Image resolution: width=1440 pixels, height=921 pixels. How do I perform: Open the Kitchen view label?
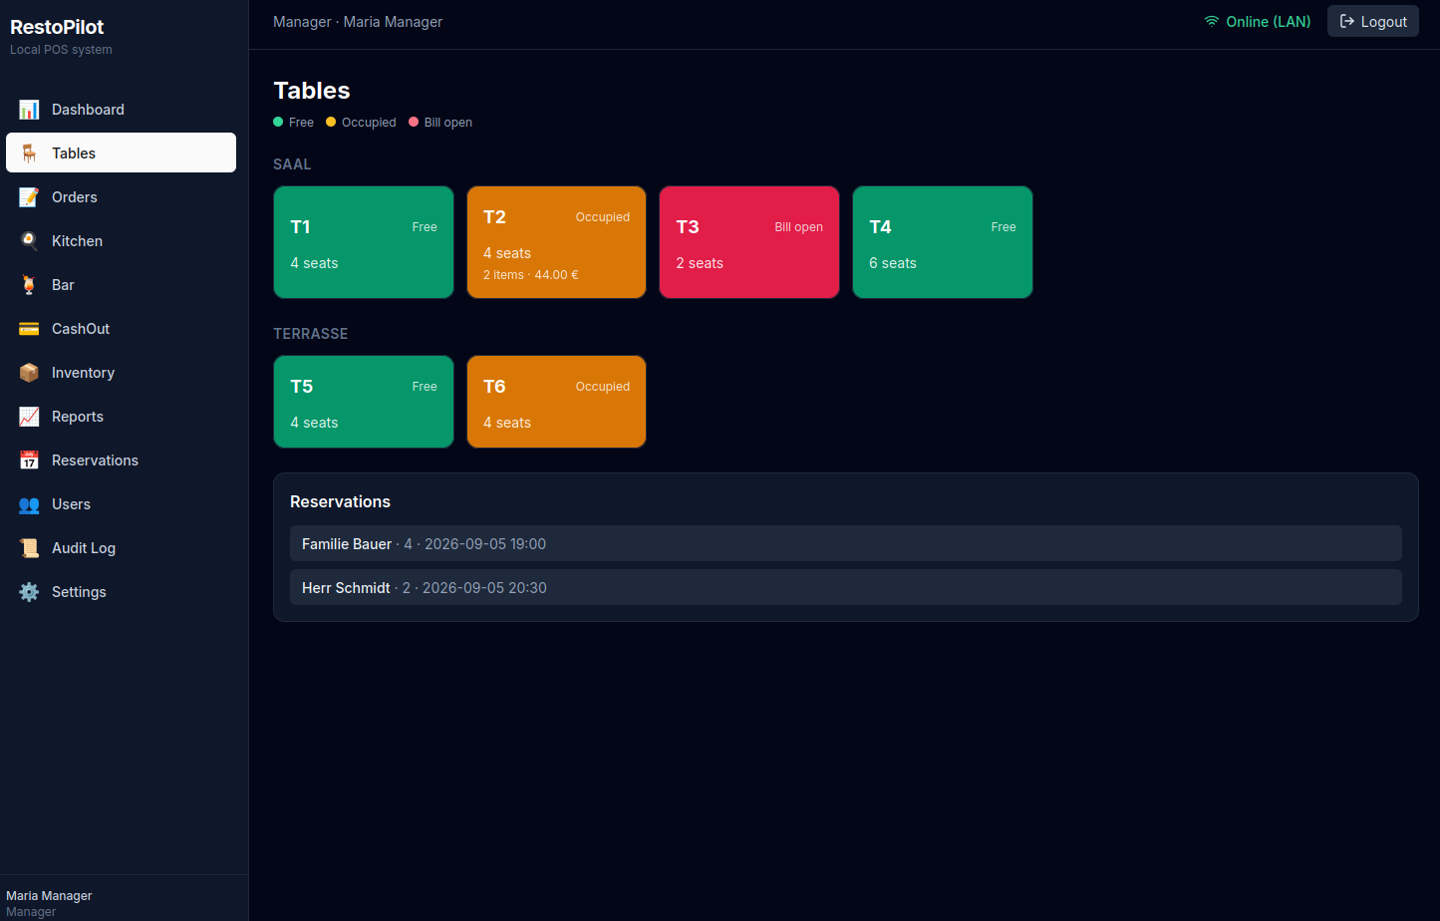[x=77, y=241]
